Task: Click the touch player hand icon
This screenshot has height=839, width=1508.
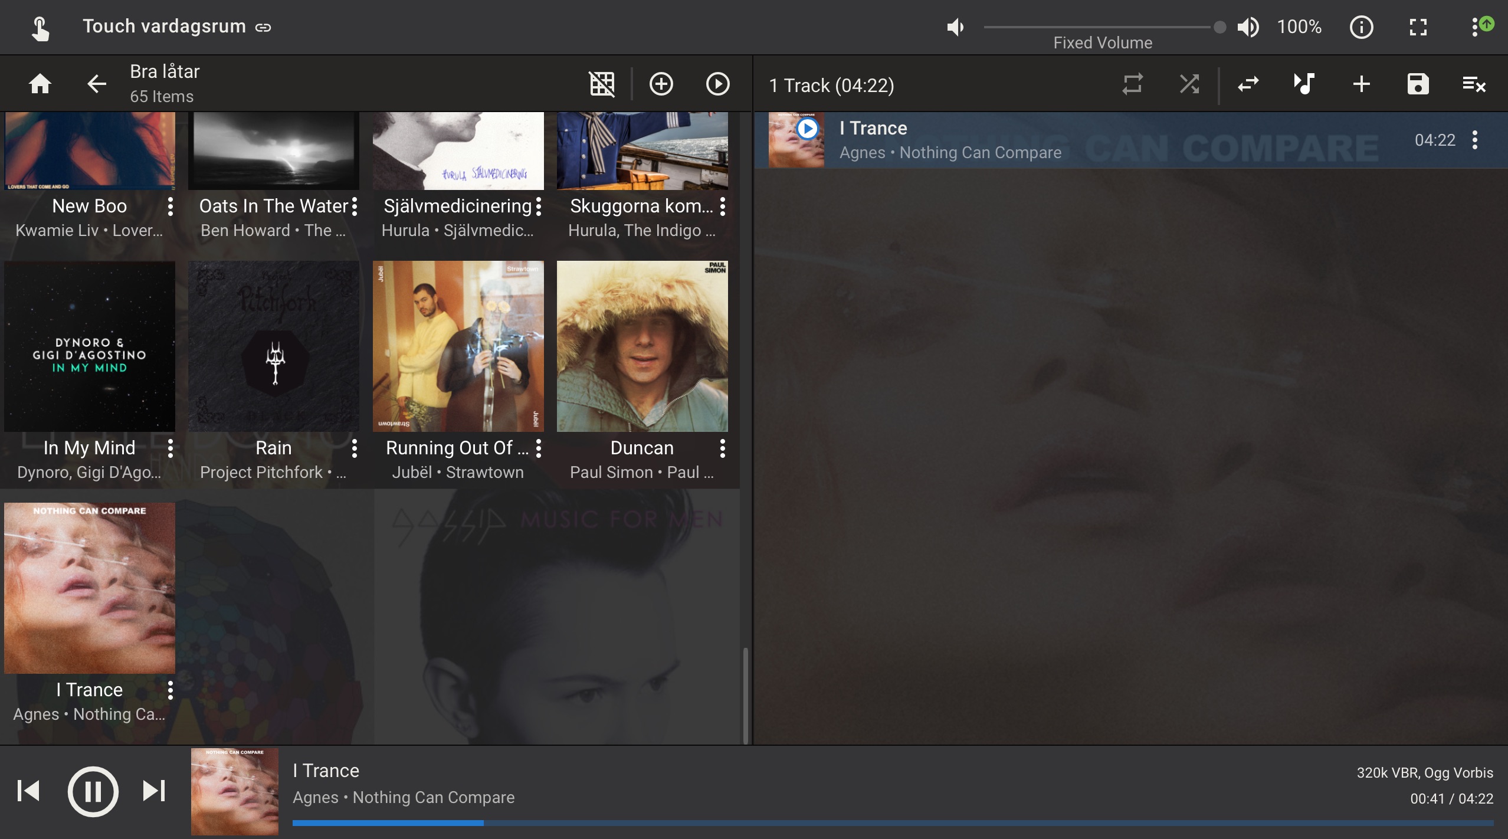Action: pyautogui.click(x=40, y=28)
